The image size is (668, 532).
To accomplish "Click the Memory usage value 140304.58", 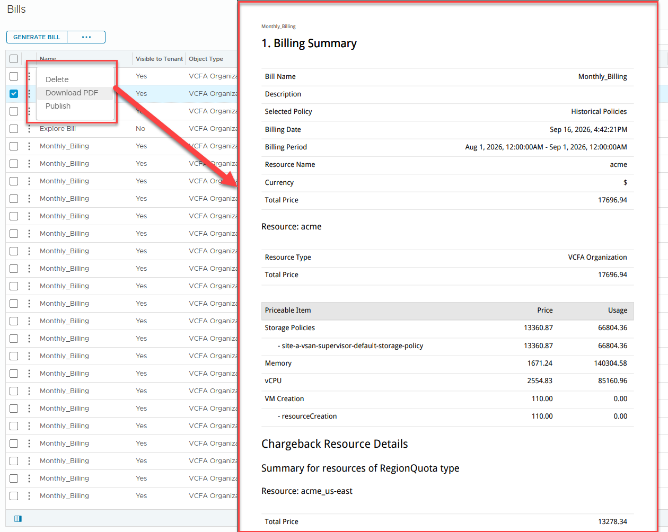I will [x=611, y=363].
